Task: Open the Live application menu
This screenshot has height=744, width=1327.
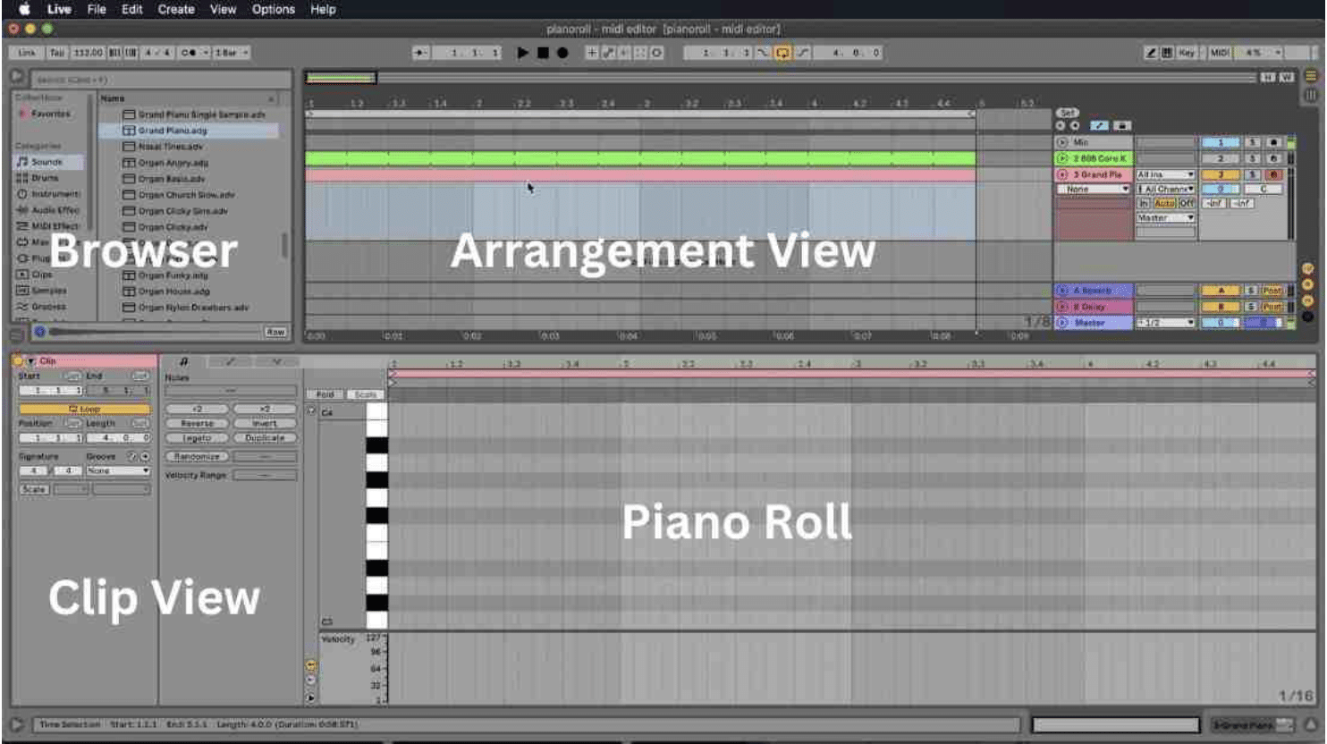Action: pos(59,9)
